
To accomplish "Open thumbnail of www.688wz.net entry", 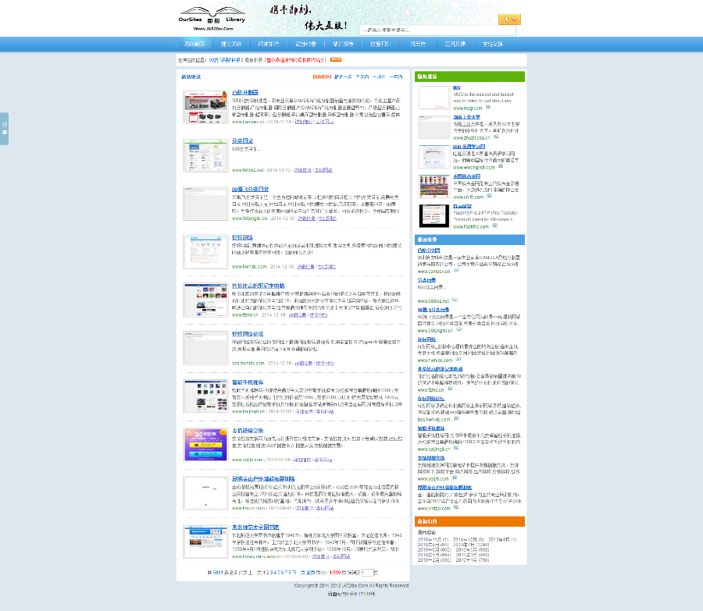I will (x=205, y=155).
